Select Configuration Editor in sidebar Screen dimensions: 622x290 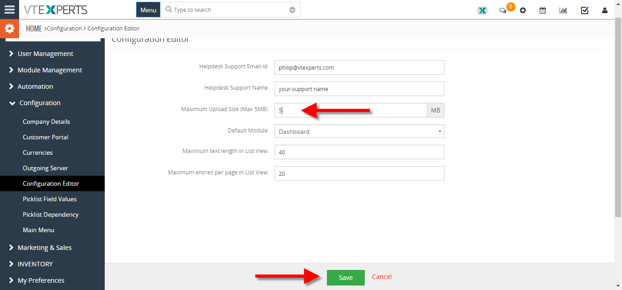52,183
